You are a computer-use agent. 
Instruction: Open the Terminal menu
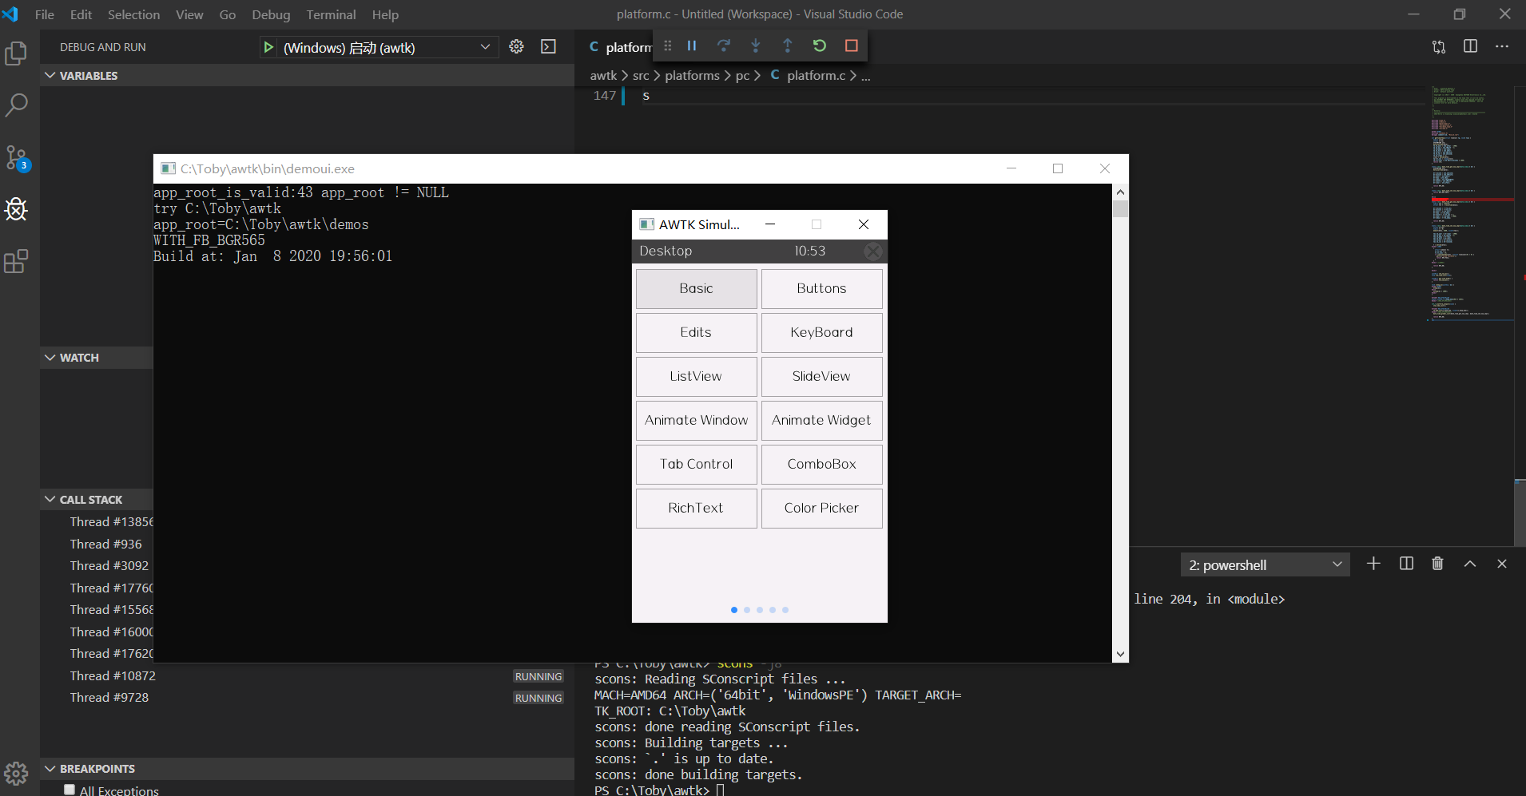coord(331,14)
